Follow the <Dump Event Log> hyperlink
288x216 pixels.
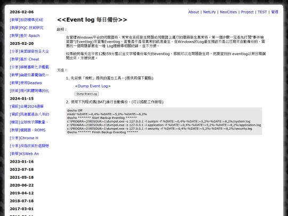(x=93, y=86)
